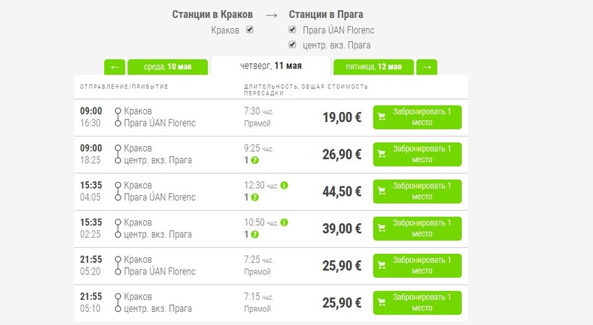Image resolution: width=593 pixels, height=325 pixels.
Task: Toggle the Прага ÚAN Florenc checkbox
Action: pos(292,30)
